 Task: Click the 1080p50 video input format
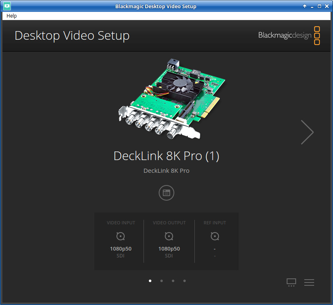(x=121, y=249)
